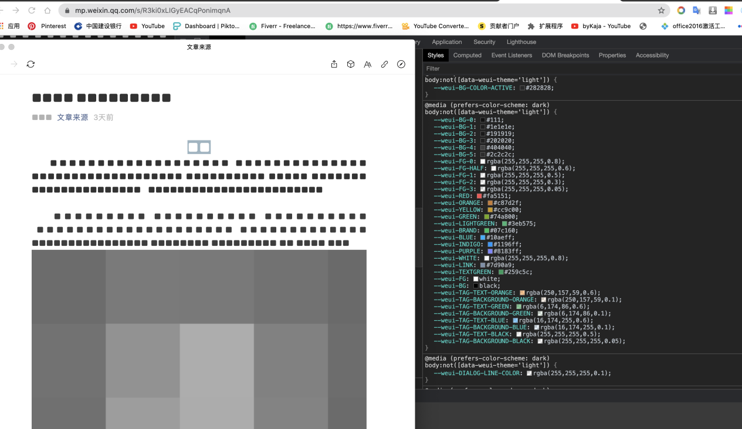The width and height of the screenshot is (742, 429).
Task: Refresh the article with the reload icon
Action: (x=31, y=64)
